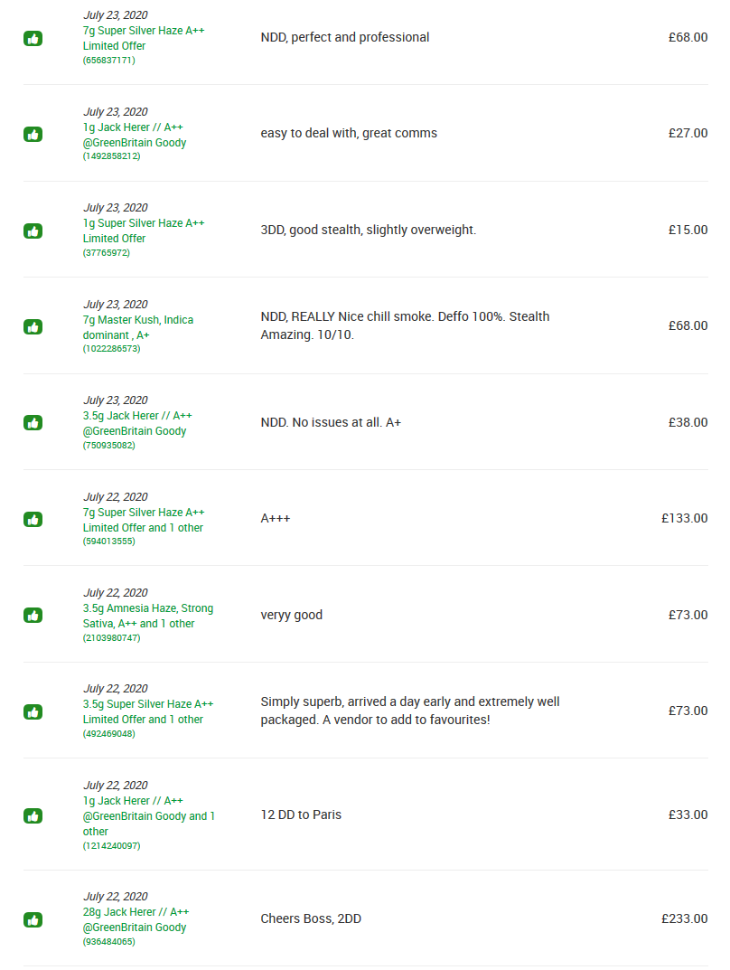This screenshot has width=730, height=970.
Task: Click thumbs-up icon for REALLY Nice chill smoke review
Action: (33, 326)
